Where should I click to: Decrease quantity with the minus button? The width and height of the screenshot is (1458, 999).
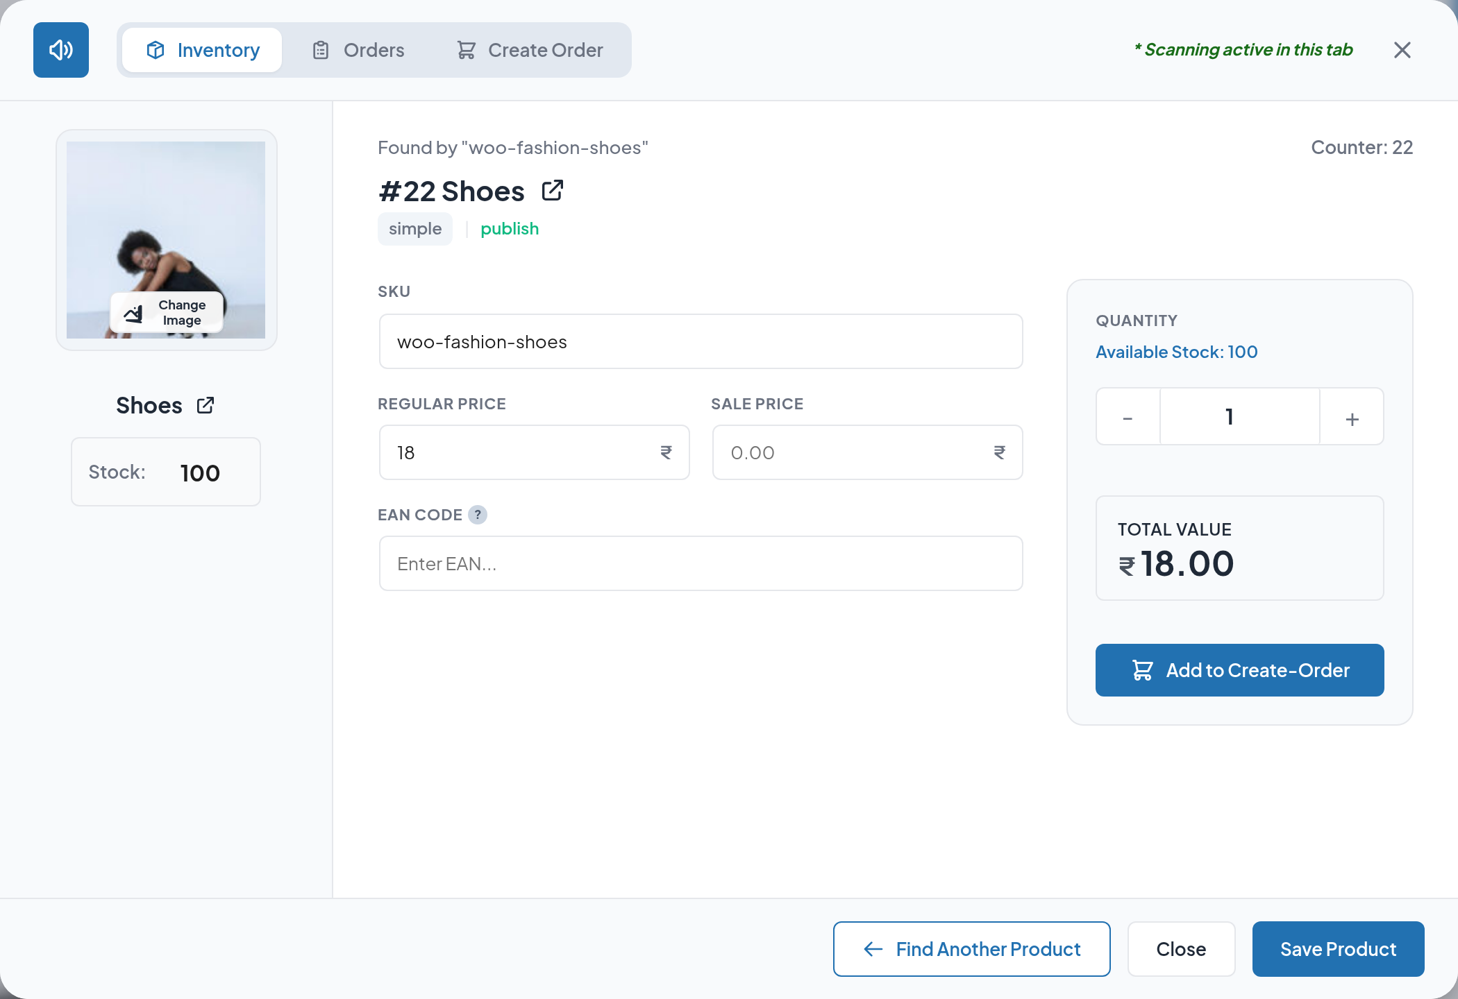pos(1128,417)
